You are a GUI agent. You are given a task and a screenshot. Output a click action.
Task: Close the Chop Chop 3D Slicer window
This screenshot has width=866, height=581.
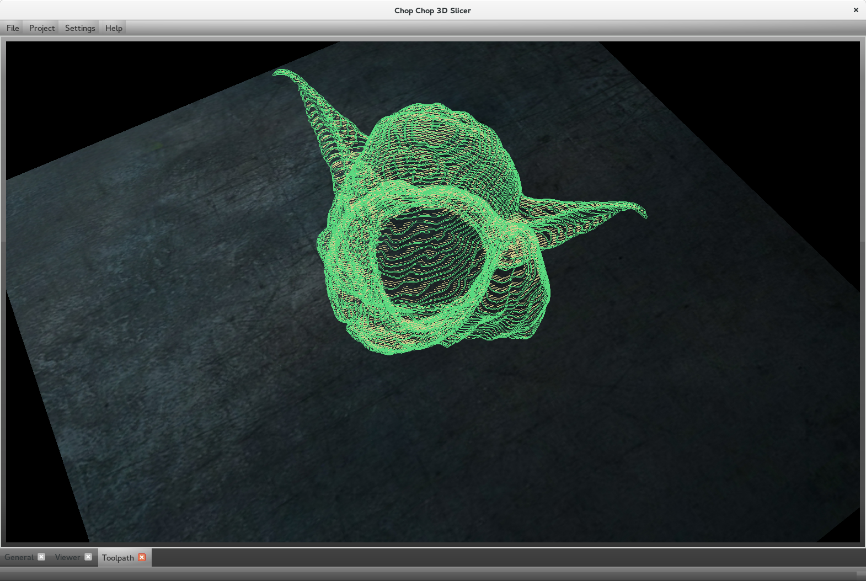point(856,10)
